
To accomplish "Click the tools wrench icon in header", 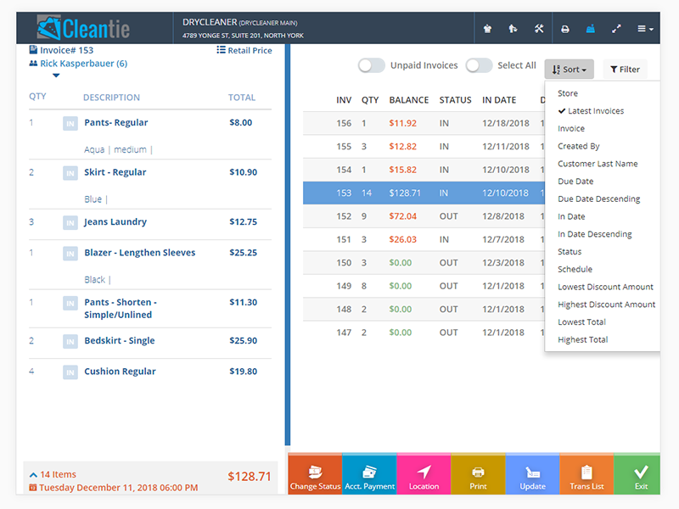I will coord(539,29).
